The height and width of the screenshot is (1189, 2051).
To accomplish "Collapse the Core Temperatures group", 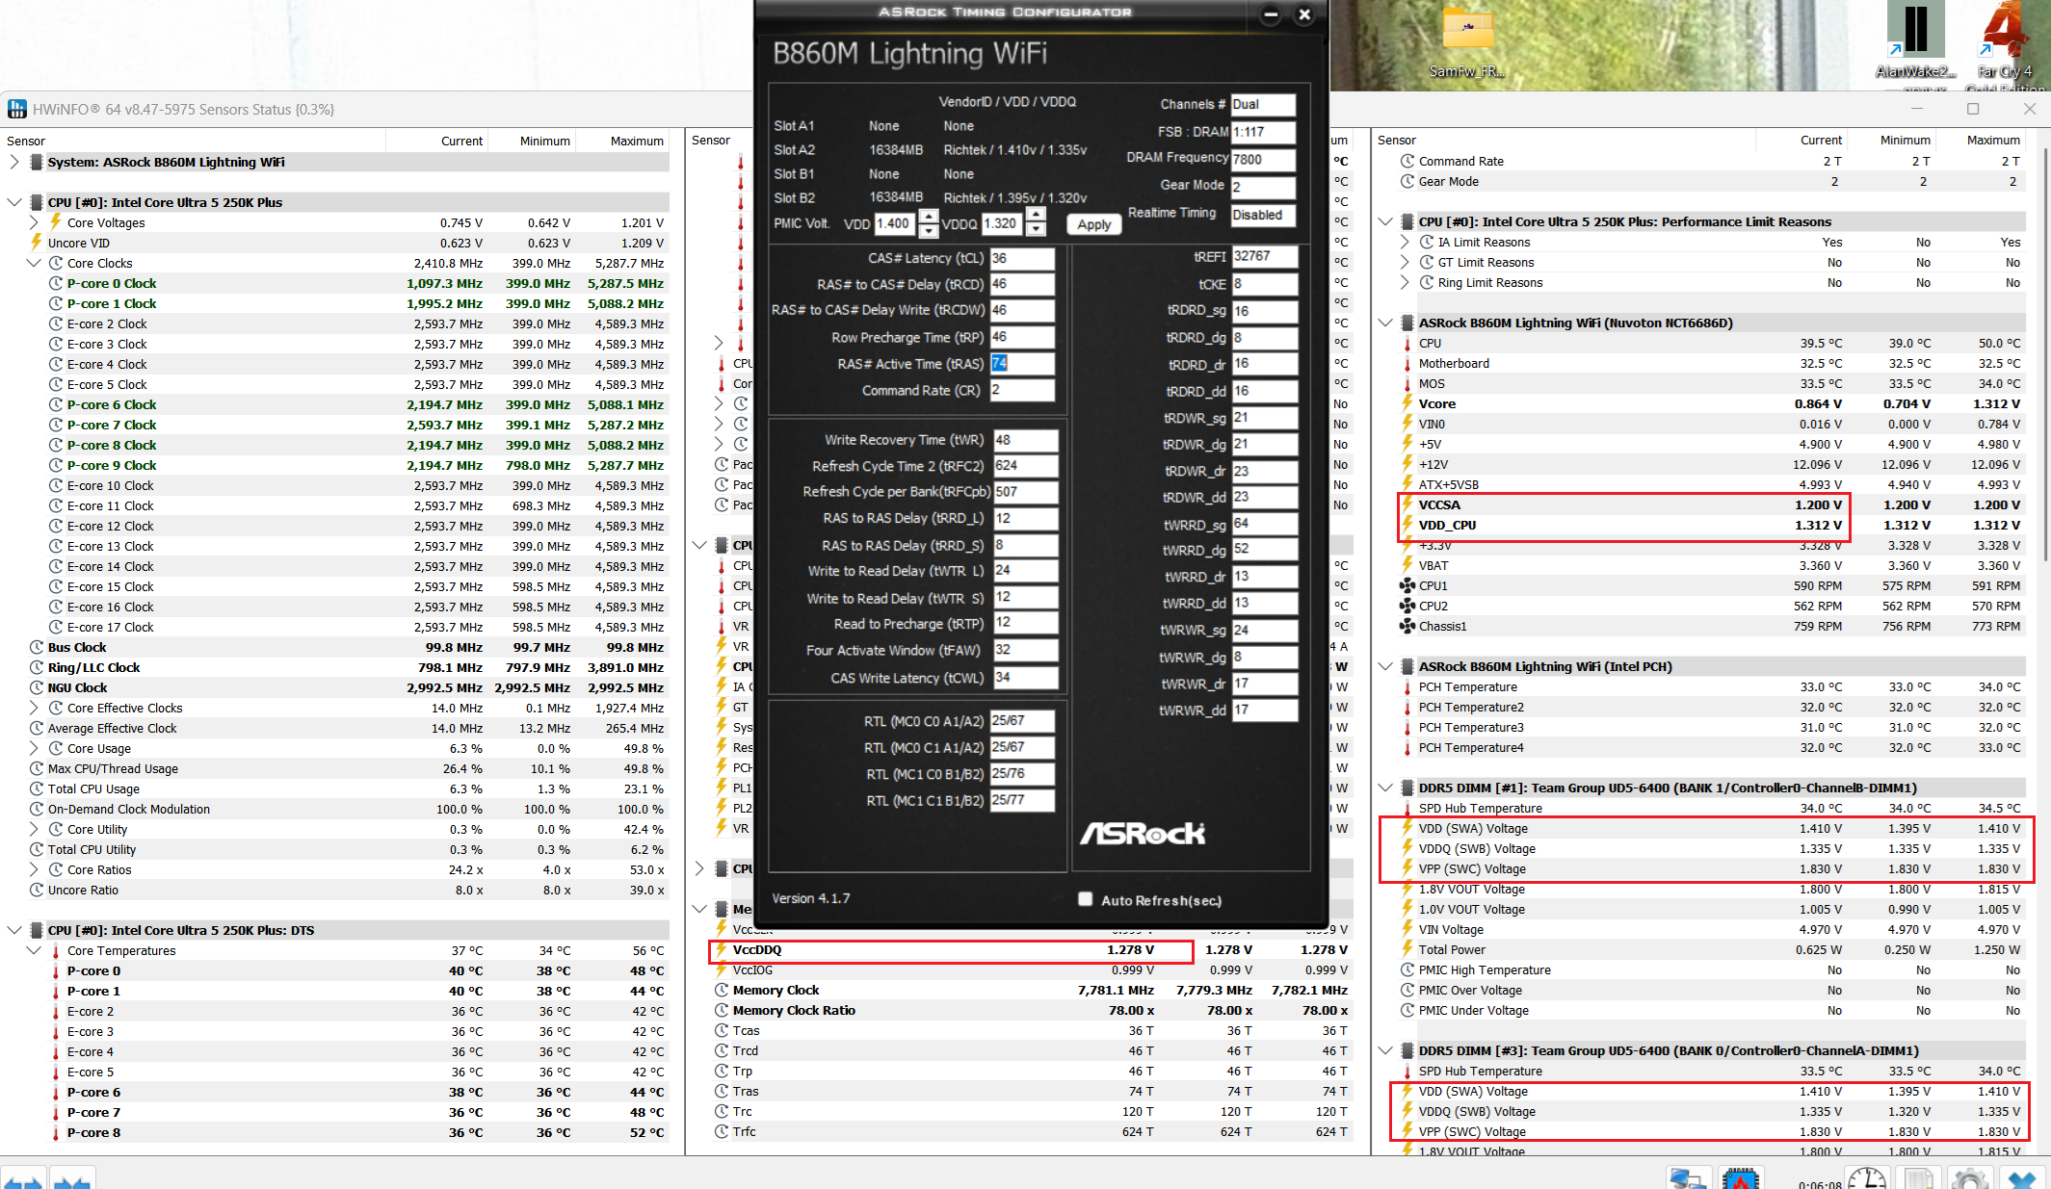I will click(34, 950).
